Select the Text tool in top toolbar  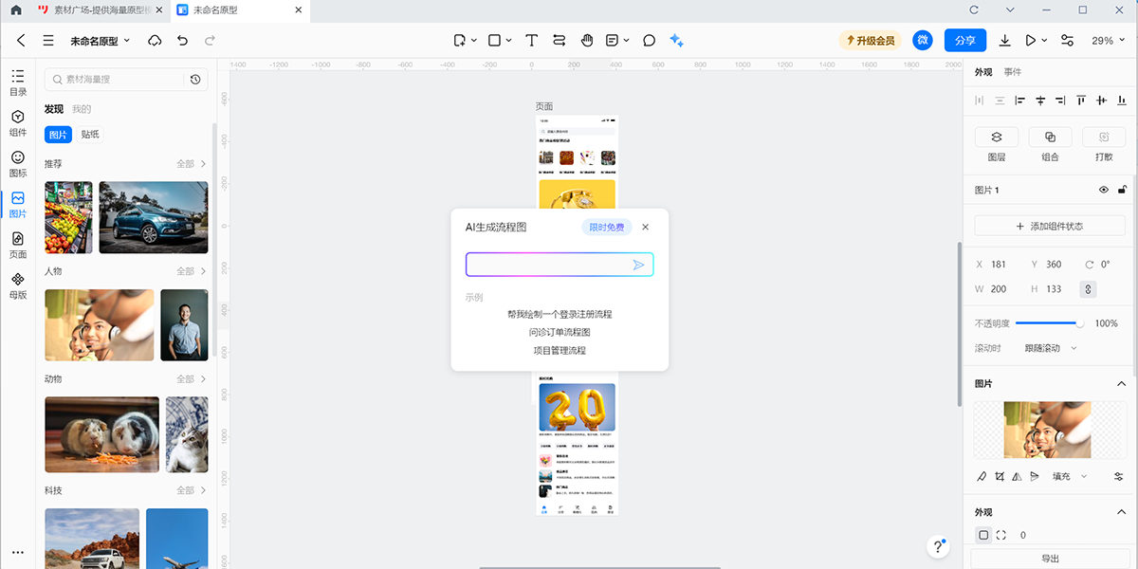tap(532, 41)
